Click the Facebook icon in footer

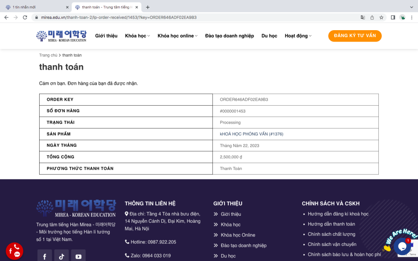[x=44, y=256]
